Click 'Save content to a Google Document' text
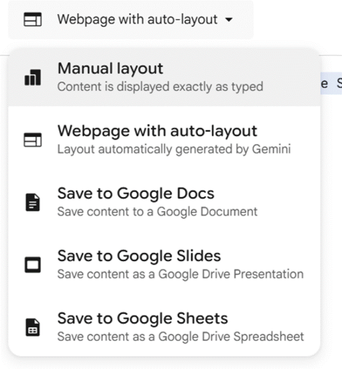This screenshot has width=342, height=369. tap(157, 212)
